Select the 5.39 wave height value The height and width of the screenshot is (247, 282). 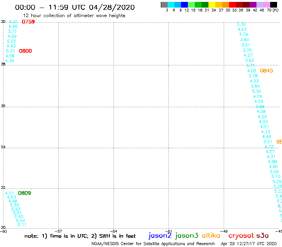point(14,205)
